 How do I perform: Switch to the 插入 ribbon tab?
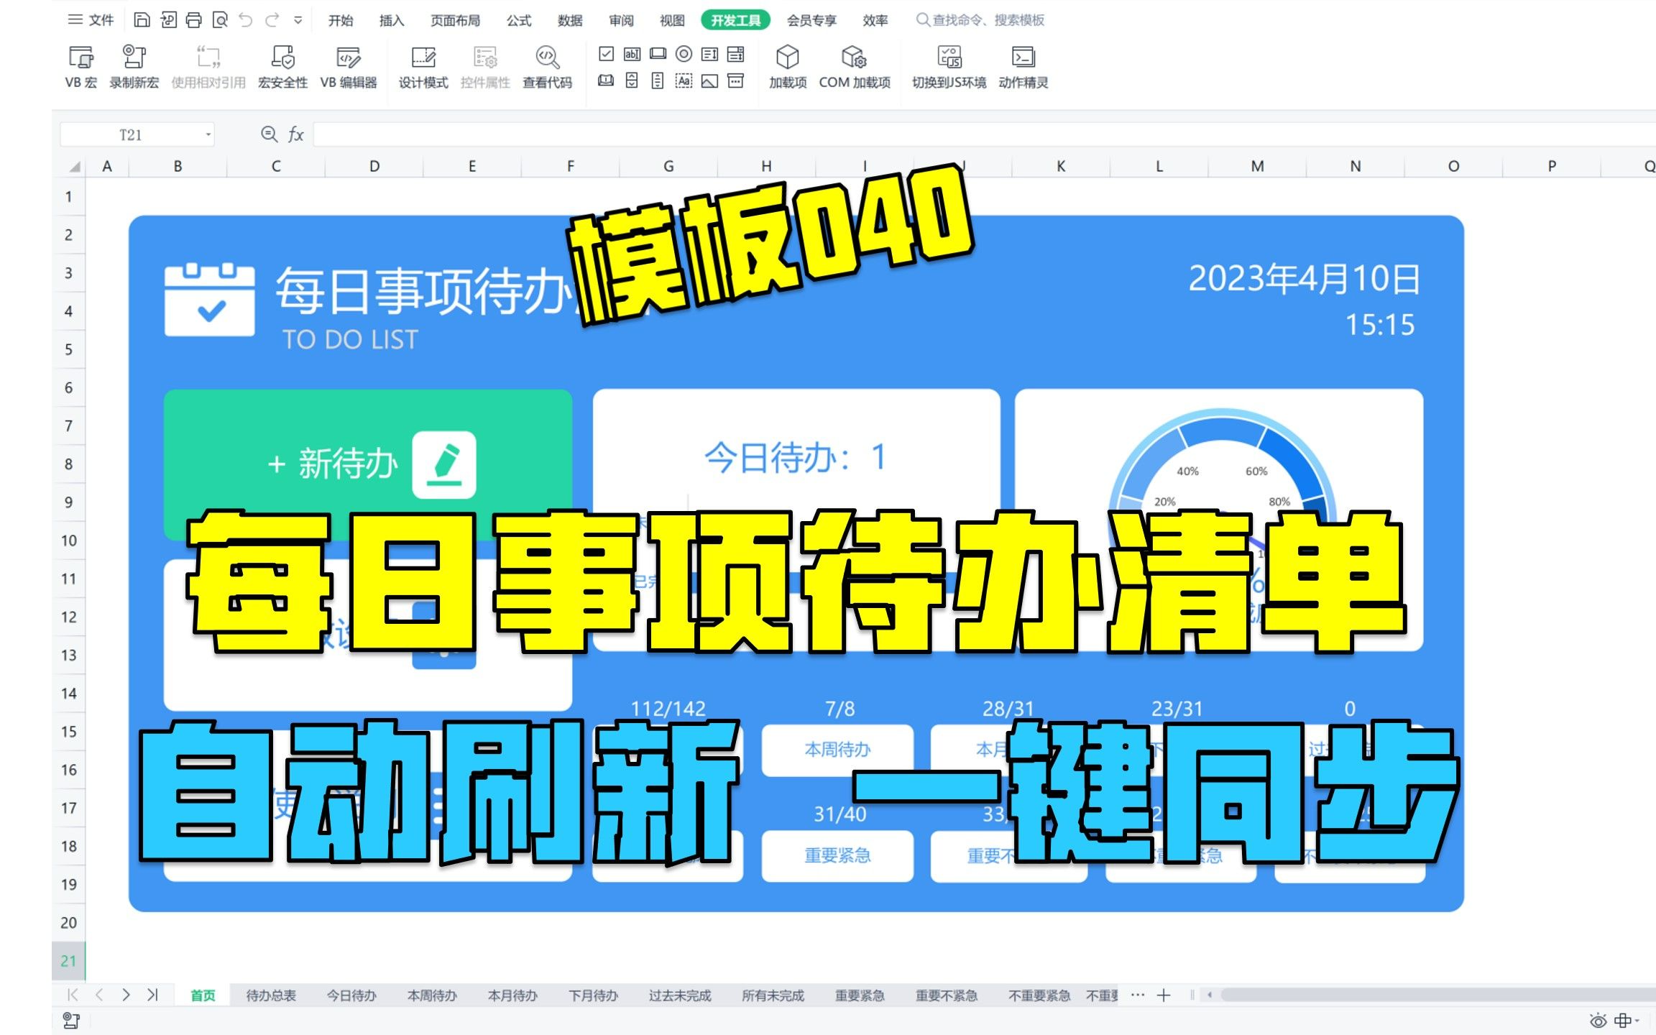pyautogui.click(x=392, y=20)
